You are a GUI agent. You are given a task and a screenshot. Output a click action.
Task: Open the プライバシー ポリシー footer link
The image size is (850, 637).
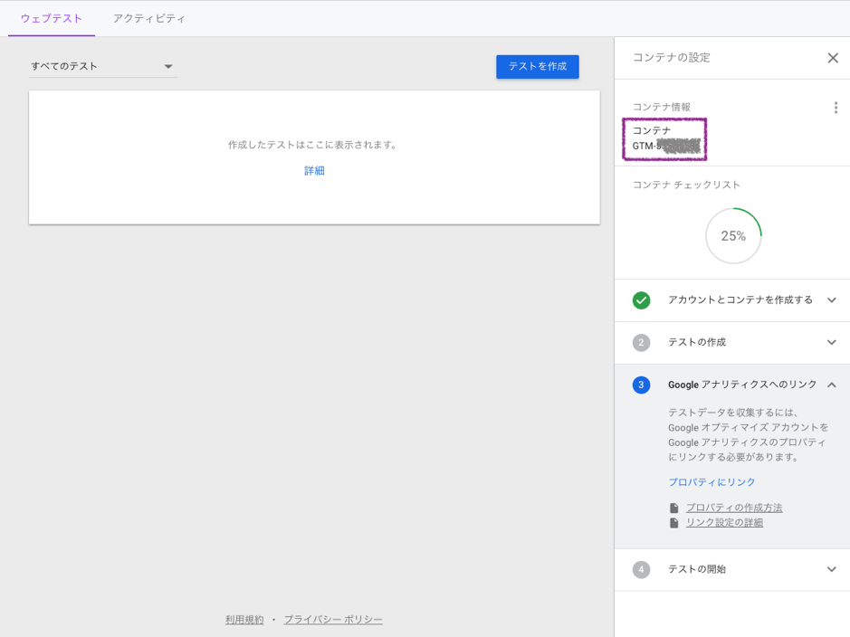(x=333, y=620)
